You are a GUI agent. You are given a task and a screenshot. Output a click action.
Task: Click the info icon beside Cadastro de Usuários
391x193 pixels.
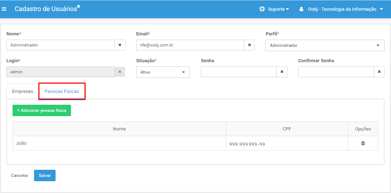[x=78, y=7]
